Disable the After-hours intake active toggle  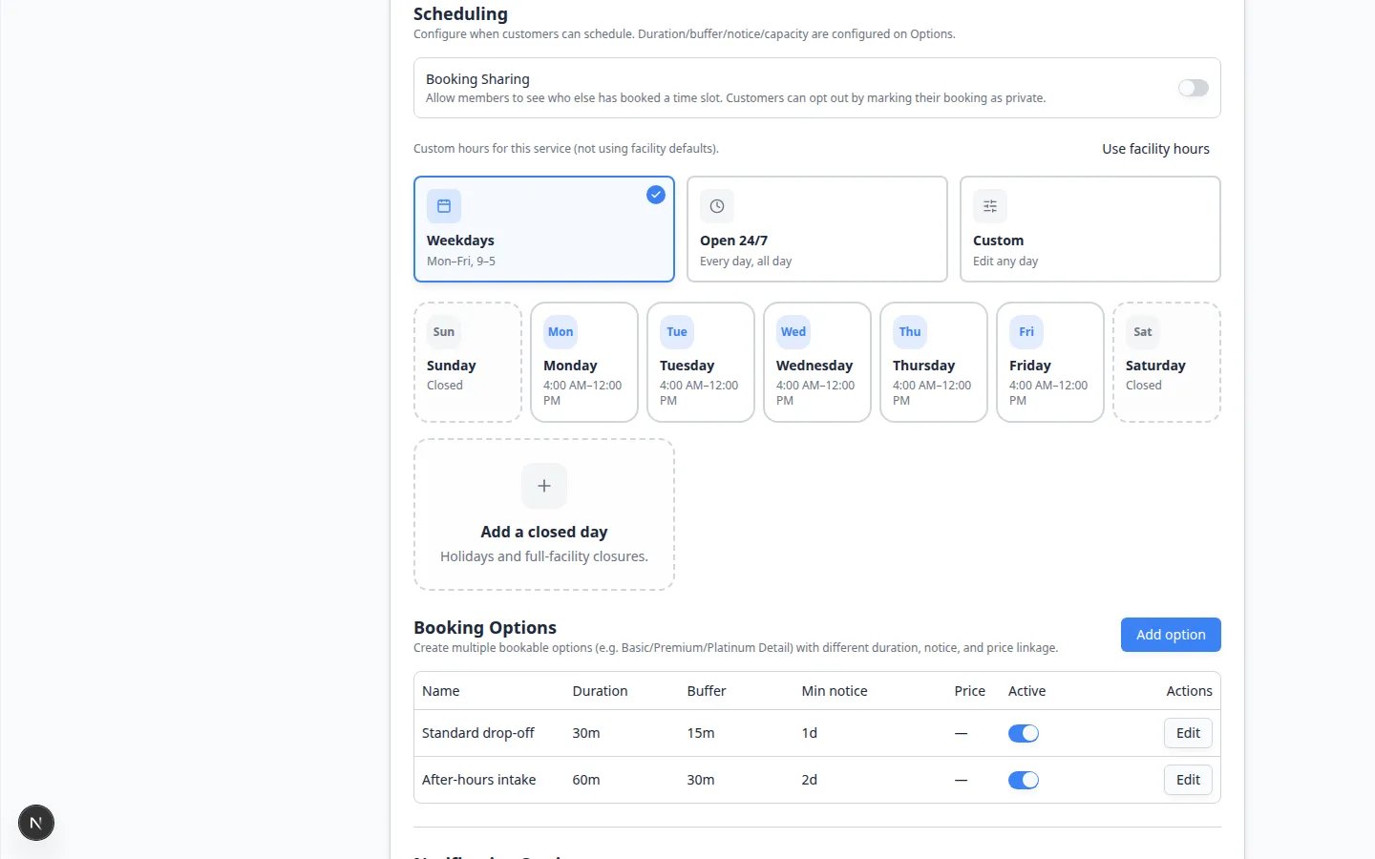click(x=1024, y=780)
